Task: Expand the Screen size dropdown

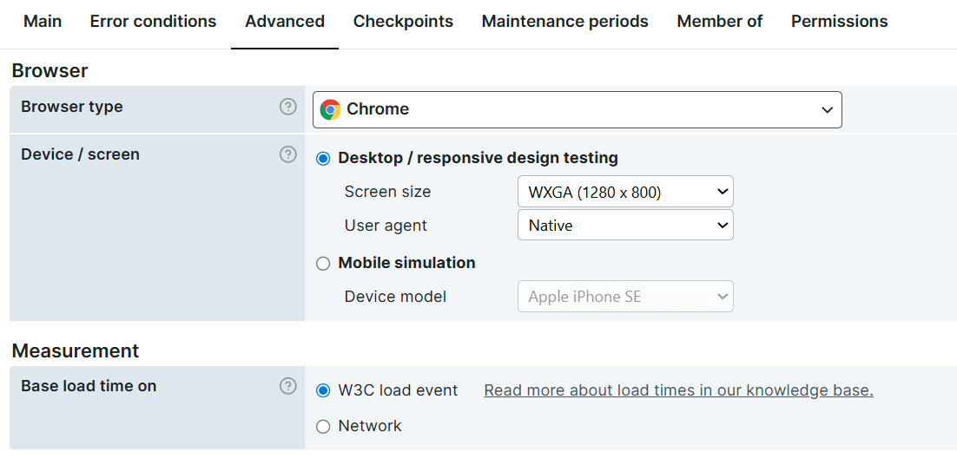Action: coord(624,192)
